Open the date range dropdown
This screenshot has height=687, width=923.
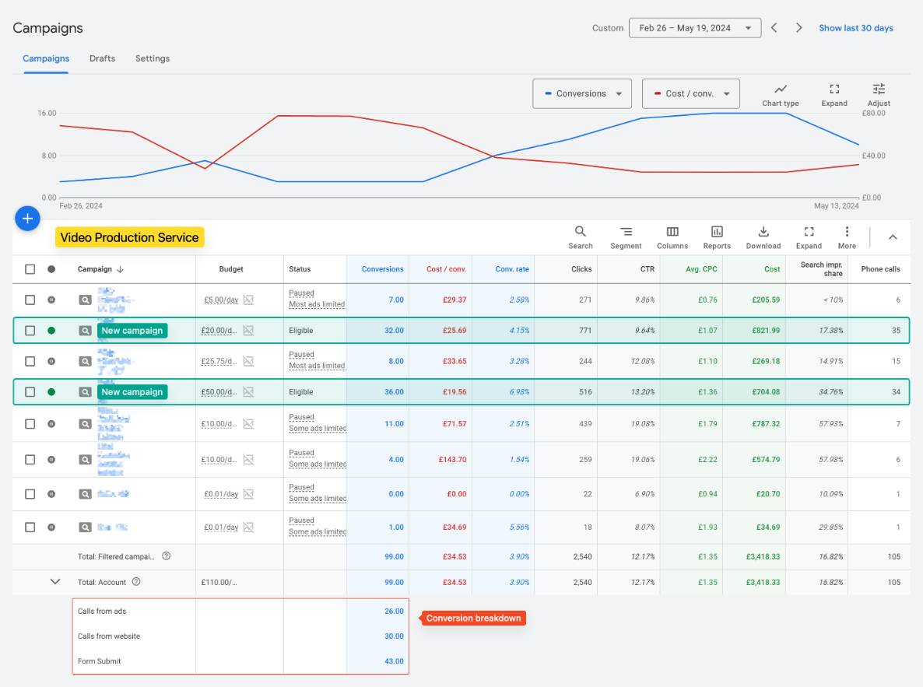pos(695,28)
